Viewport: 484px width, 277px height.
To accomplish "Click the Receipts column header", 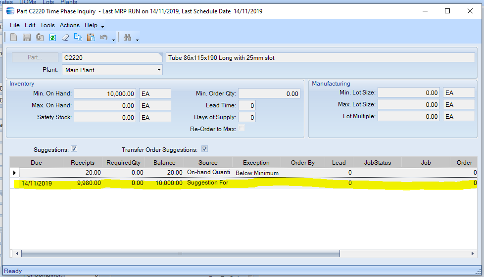I will (x=83, y=163).
